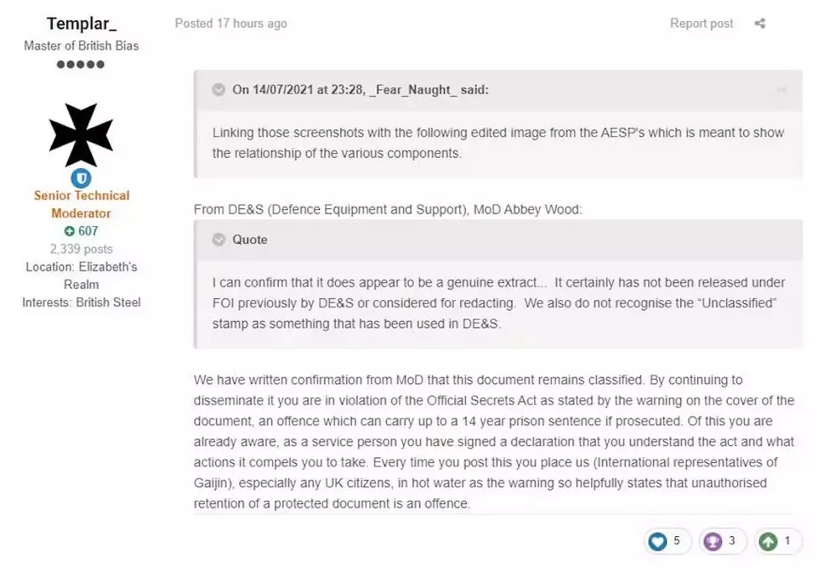Screen dimensions: 822x568
Task: Click the five rank pips under Master of British Bias
Action: [81, 65]
